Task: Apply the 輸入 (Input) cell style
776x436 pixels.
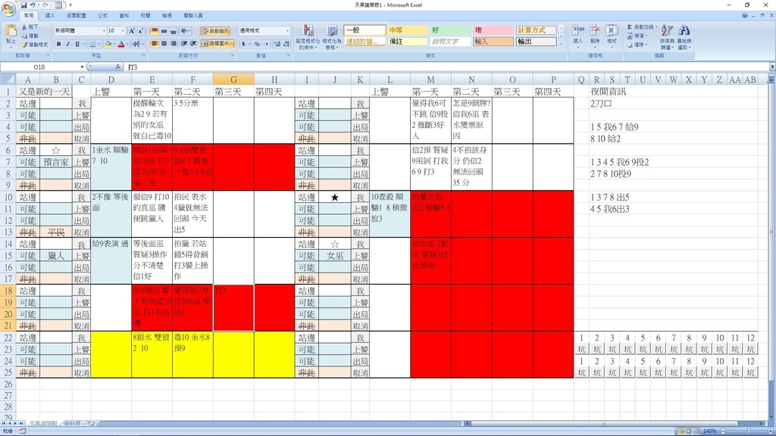Action: point(493,42)
